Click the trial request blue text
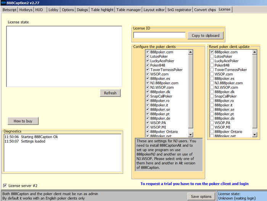This screenshot has width=267, height=201. coord(195,183)
